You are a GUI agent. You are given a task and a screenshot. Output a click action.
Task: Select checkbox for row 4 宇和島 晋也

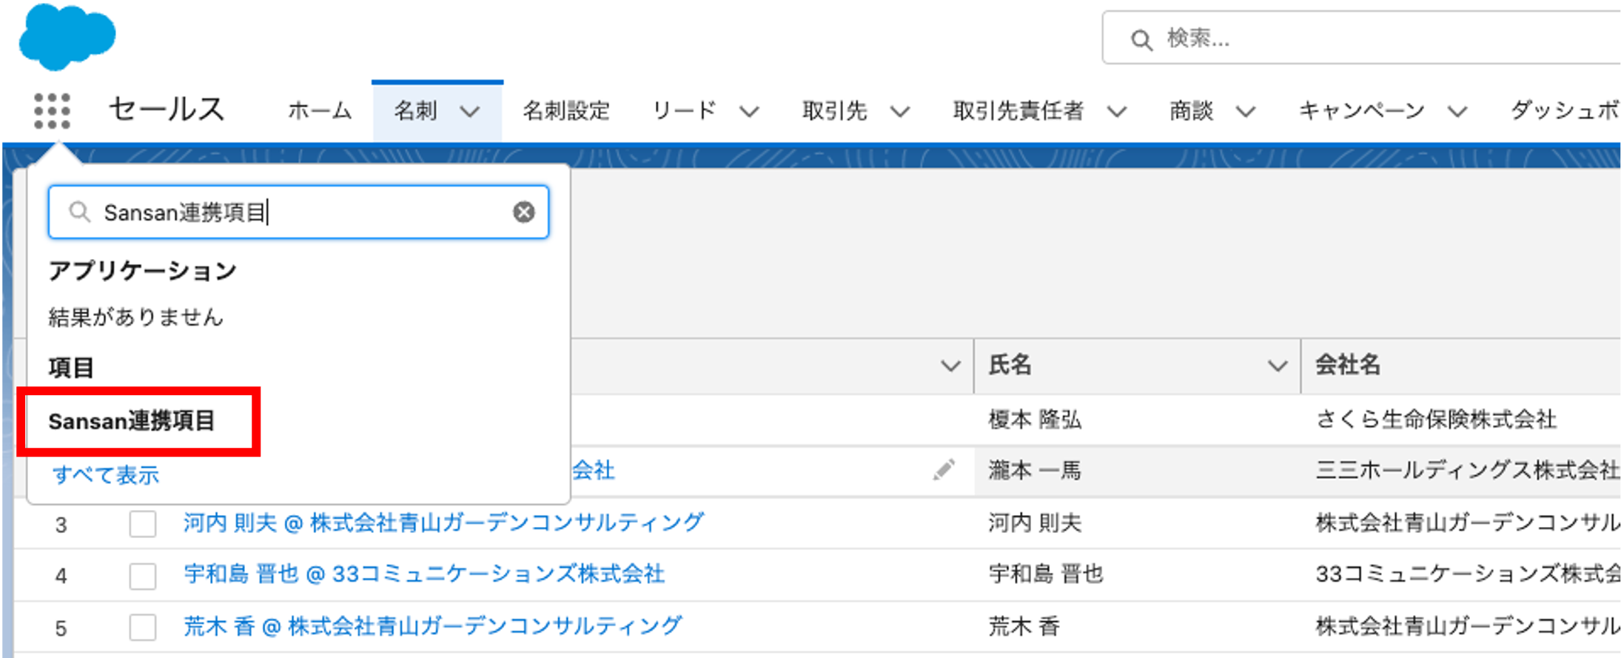[143, 575]
